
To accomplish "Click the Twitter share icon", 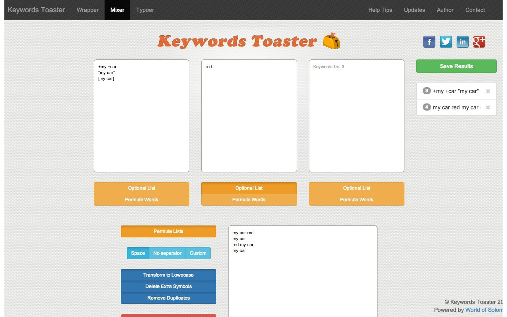I will [446, 42].
